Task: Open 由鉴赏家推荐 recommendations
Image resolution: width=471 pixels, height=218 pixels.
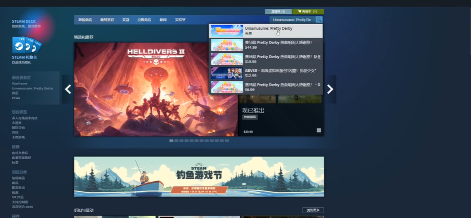Action: click(x=22, y=157)
